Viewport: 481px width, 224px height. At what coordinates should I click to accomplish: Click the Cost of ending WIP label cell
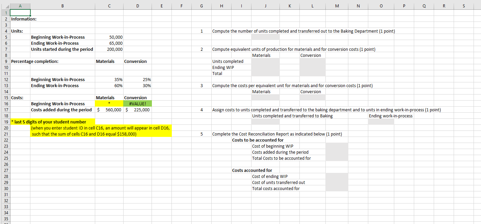pos(270,176)
